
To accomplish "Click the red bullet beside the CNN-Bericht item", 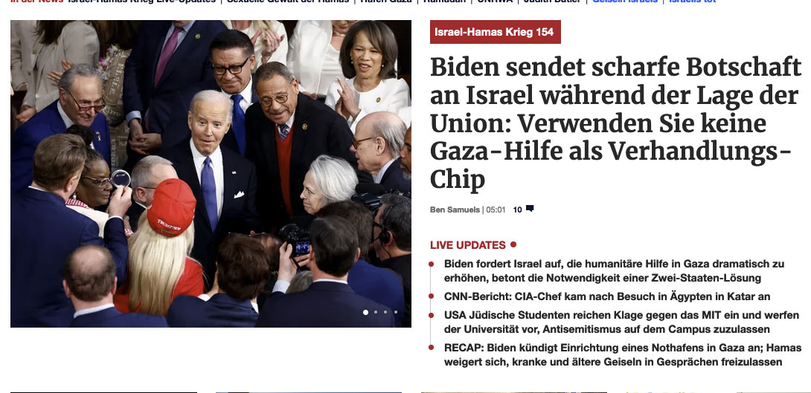I will [431, 296].
